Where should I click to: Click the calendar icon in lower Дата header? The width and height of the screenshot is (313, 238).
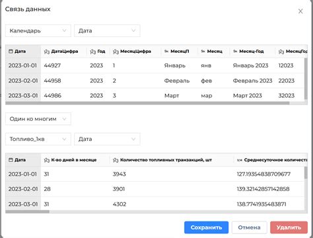point(11,160)
